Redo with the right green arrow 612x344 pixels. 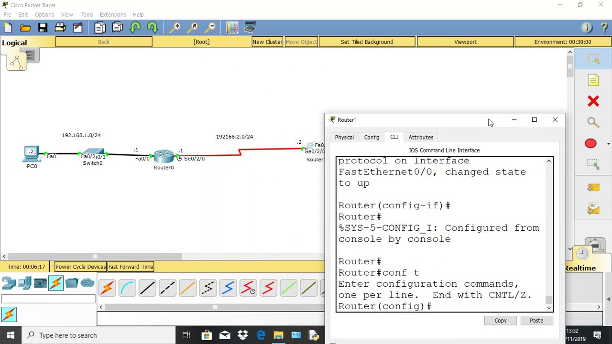click(153, 28)
